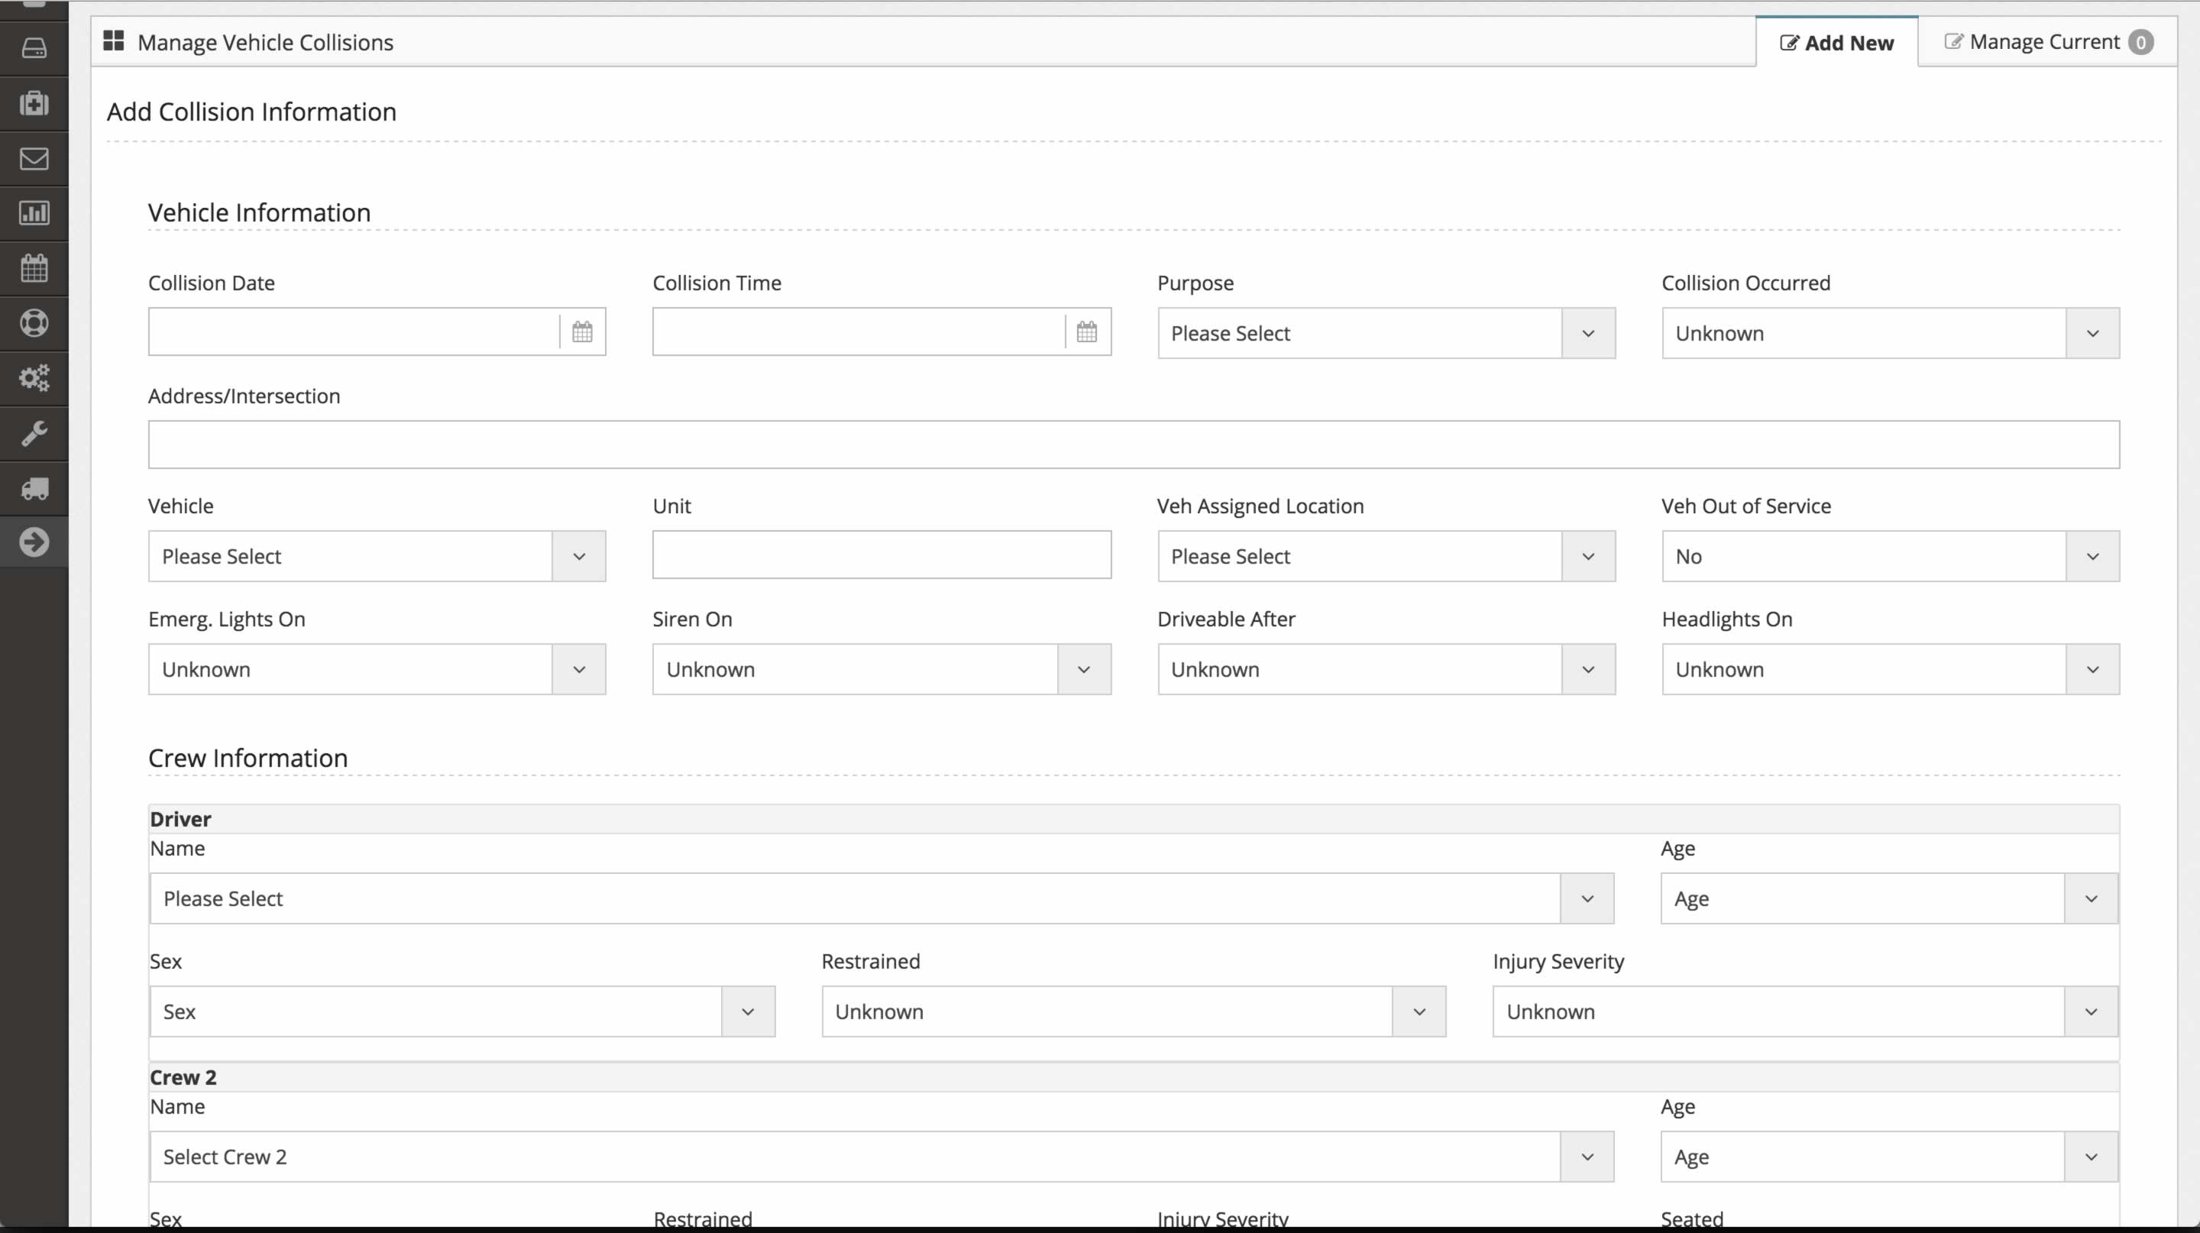Click the Collision Time calendar icon
The image size is (2200, 1233).
1087,332
